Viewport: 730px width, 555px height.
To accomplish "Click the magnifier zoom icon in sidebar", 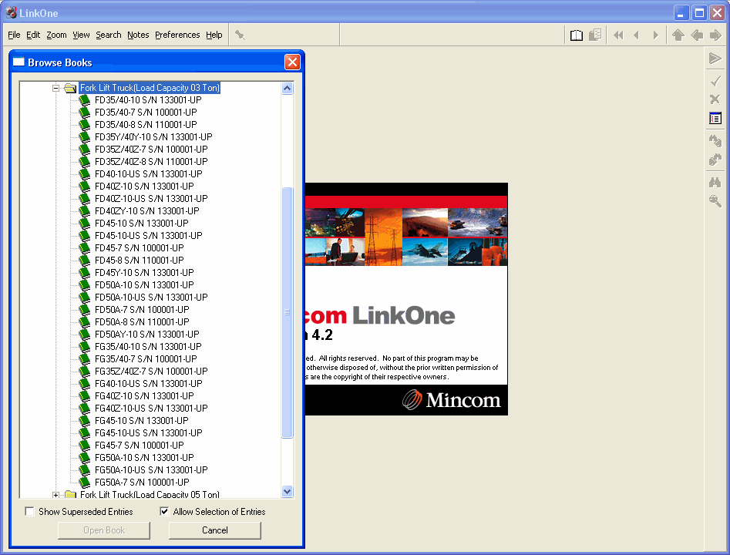I will tap(715, 201).
